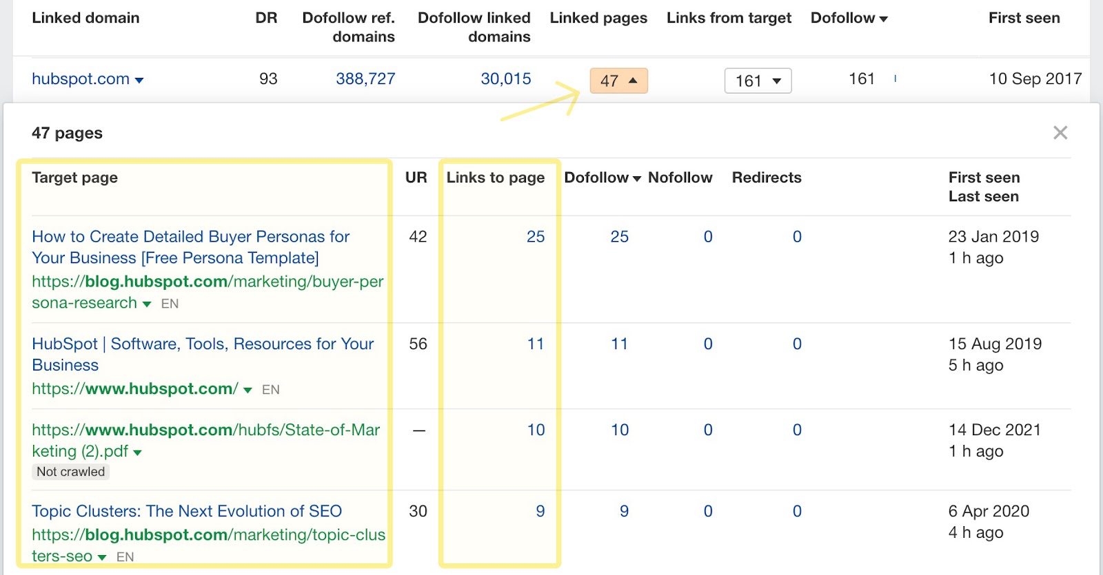The width and height of the screenshot is (1103, 575).
Task: Click UR value 56
Action: click(418, 344)
